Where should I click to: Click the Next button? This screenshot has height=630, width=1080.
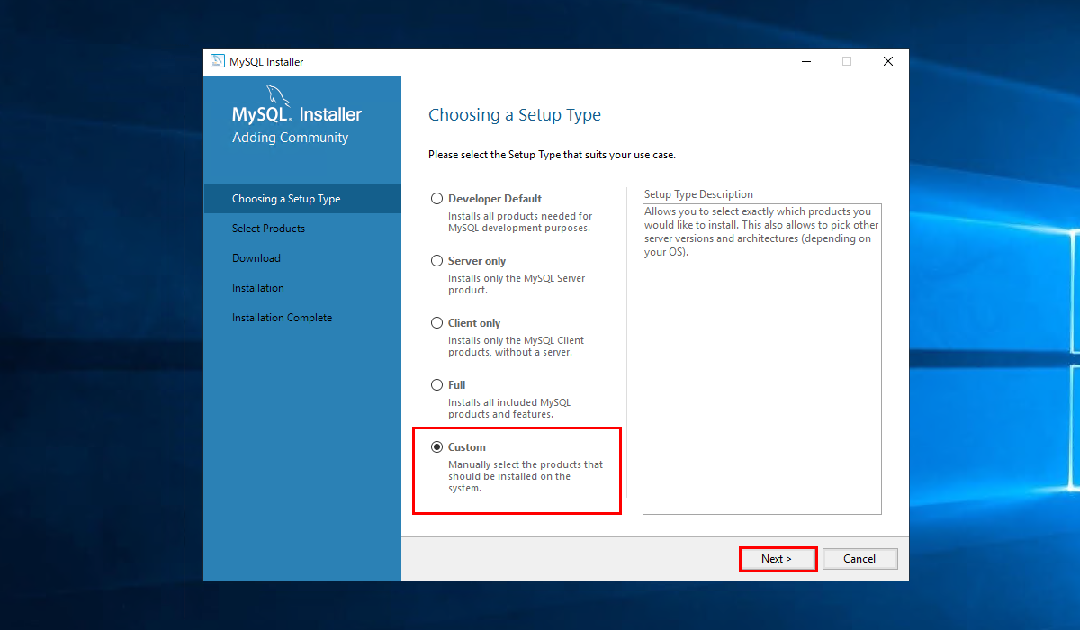point(778,559)
